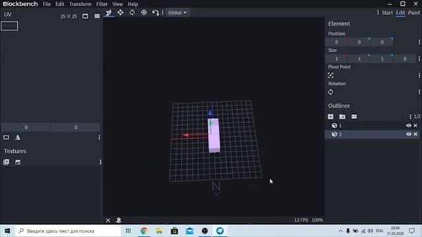Click the UV maximize icon next to 25 x 25
The image size is (422, 237).
pos(85,16)
